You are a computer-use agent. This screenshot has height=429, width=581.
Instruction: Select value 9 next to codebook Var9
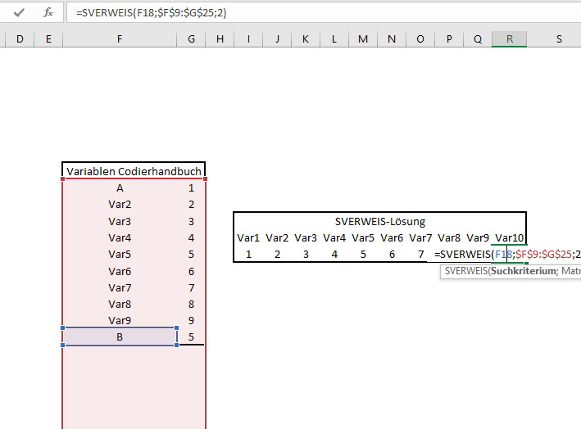coord(191,321)
